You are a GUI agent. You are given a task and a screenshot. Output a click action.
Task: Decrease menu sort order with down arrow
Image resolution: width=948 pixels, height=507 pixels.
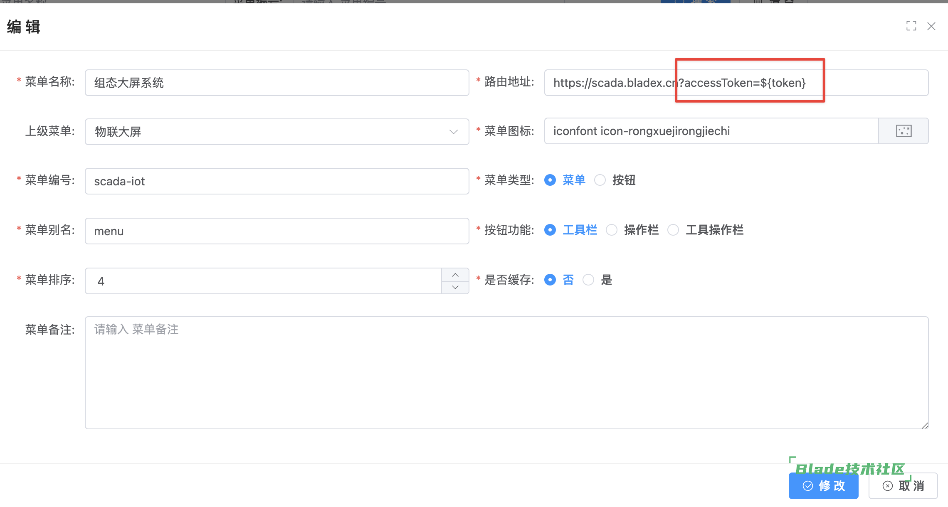click(455, 287)
